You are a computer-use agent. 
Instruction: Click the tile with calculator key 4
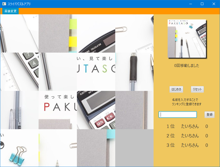coord(19,72)
